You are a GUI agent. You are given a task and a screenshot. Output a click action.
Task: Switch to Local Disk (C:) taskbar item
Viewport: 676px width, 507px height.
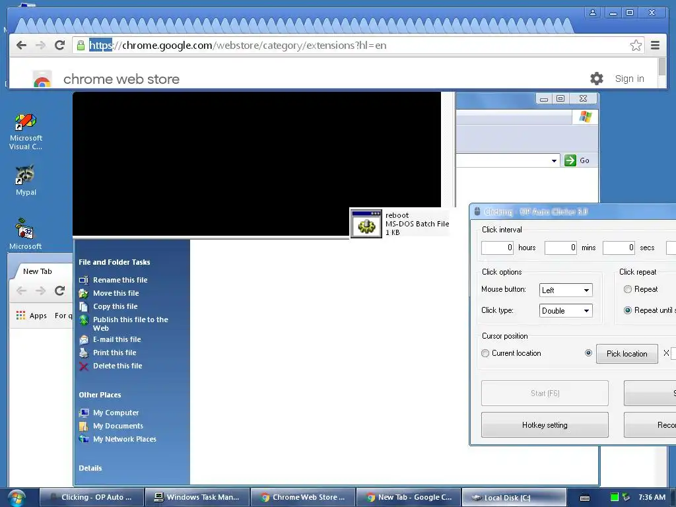(514, 498)
